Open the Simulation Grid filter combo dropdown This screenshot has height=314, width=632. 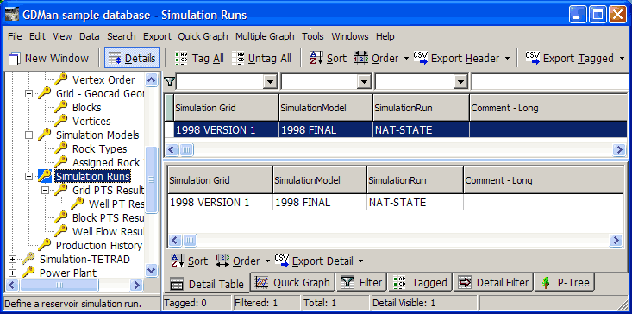pyautogui.click(x=270, y=82)
